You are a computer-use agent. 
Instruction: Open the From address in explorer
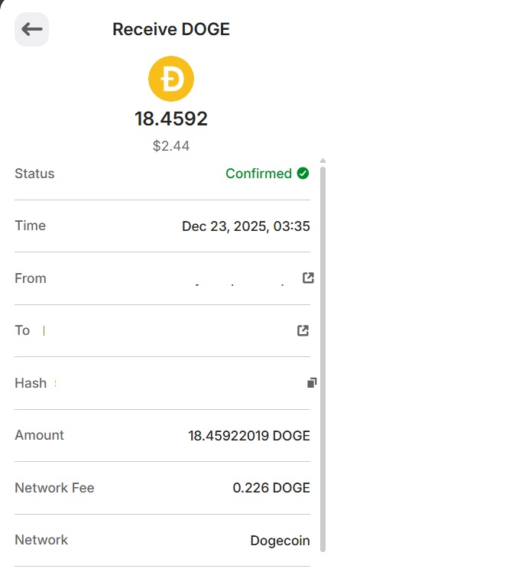[x=308, y=278]
